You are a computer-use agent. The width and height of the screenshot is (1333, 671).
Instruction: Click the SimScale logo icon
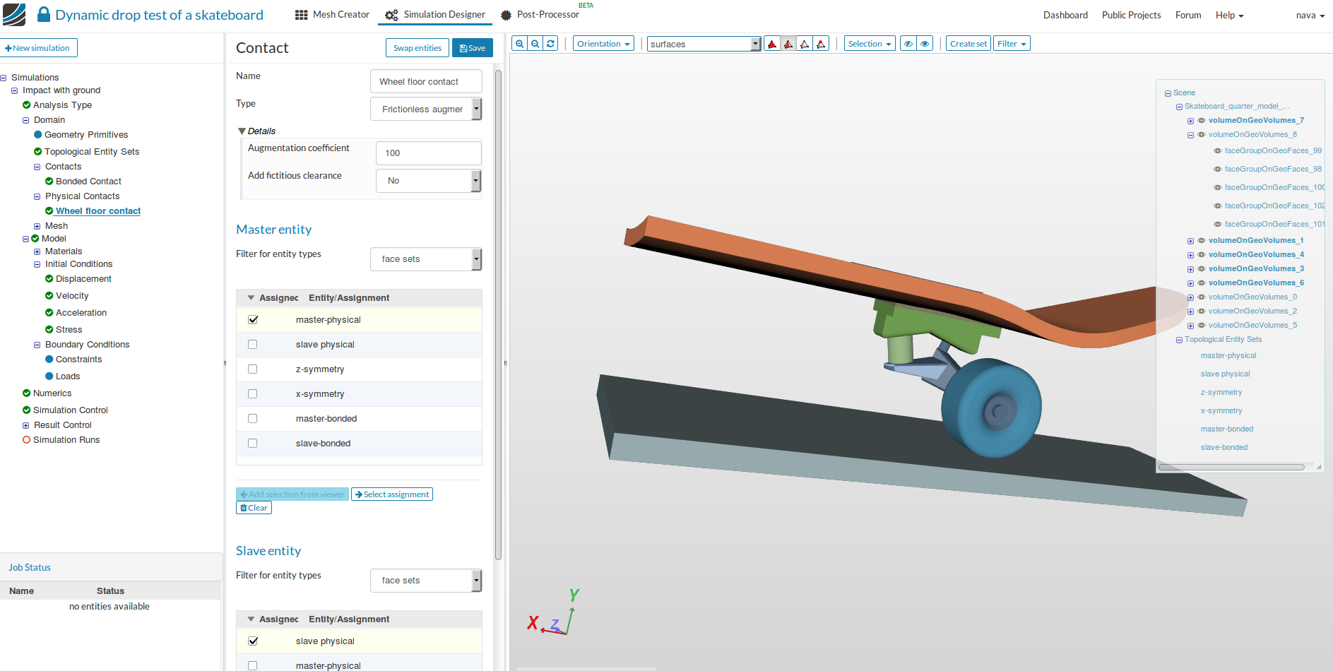point(14,14)
